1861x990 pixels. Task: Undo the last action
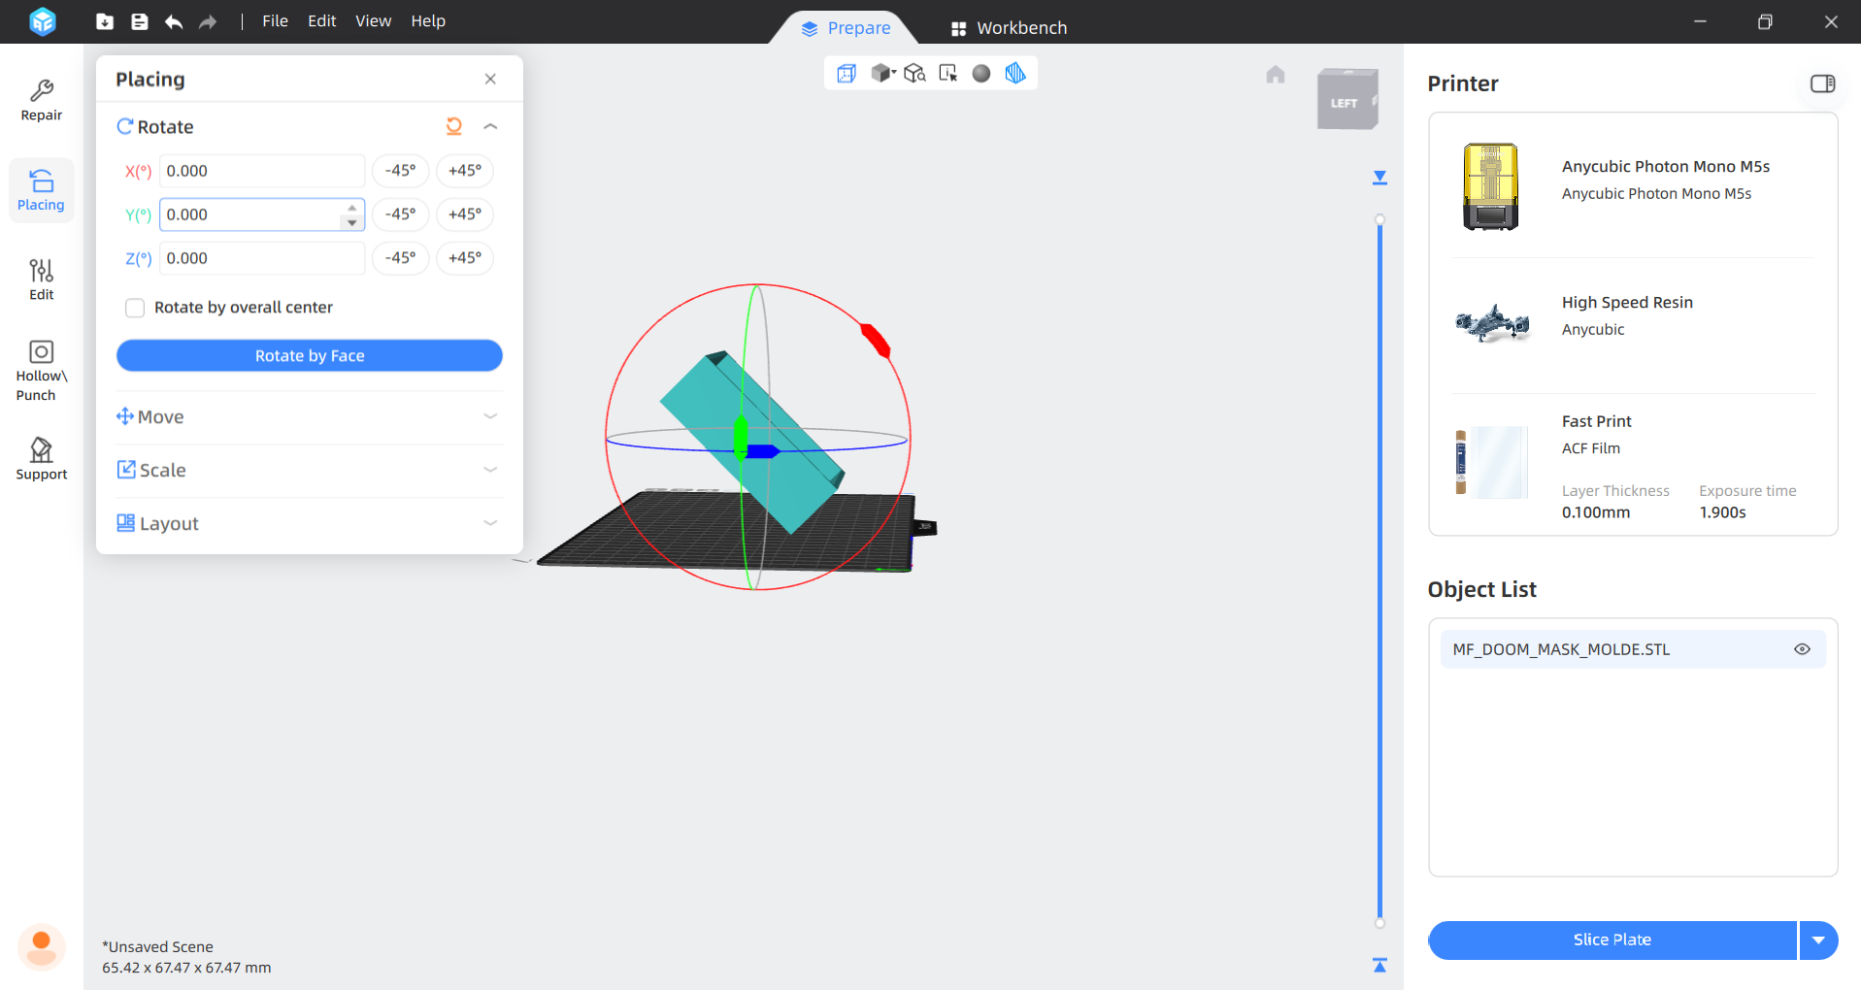tap(174, 21)
